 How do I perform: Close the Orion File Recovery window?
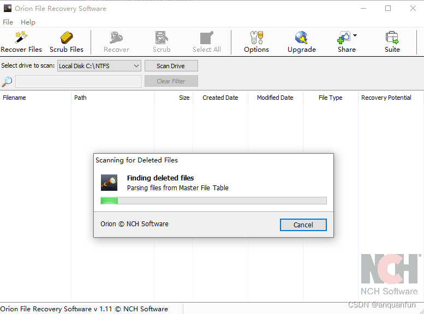click(x=413, y=8)
